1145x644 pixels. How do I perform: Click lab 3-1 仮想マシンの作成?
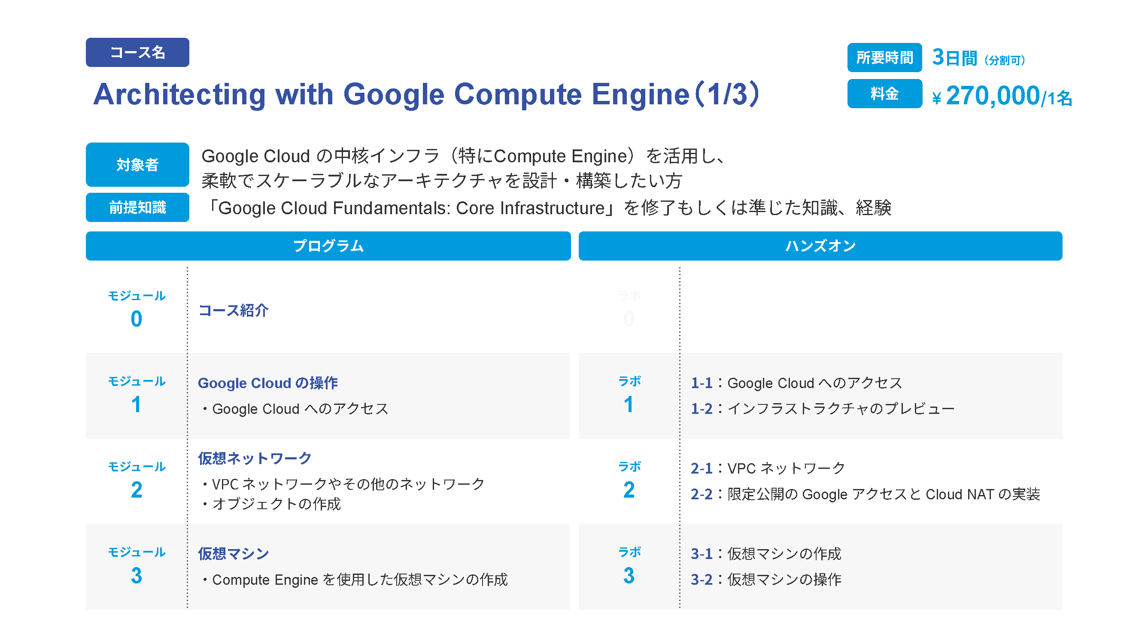point(766,553)
